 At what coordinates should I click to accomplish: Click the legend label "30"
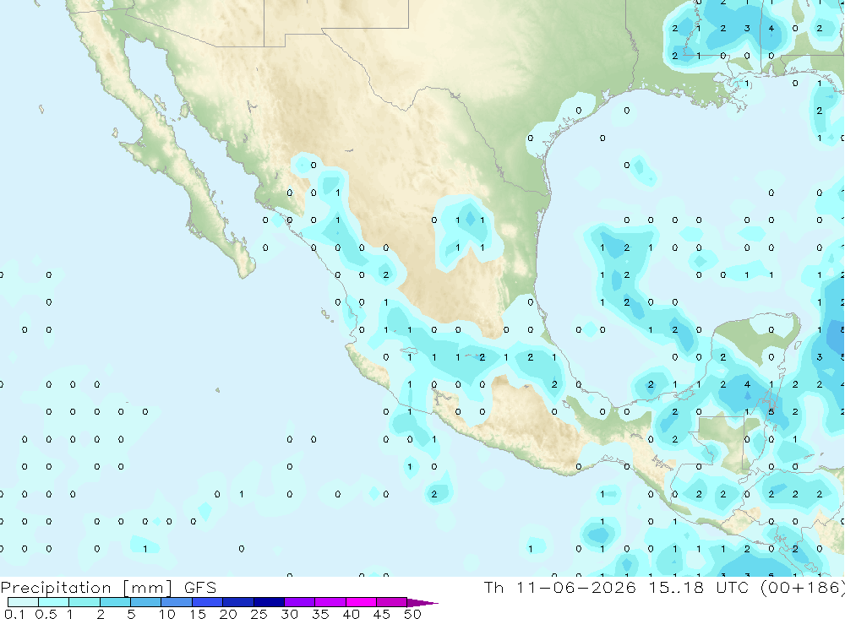[x=290, y=614]
